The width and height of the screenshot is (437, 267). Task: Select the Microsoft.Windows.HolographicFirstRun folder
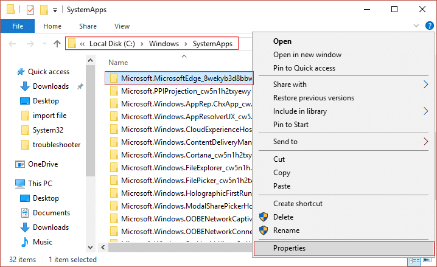tap(180, 193)
